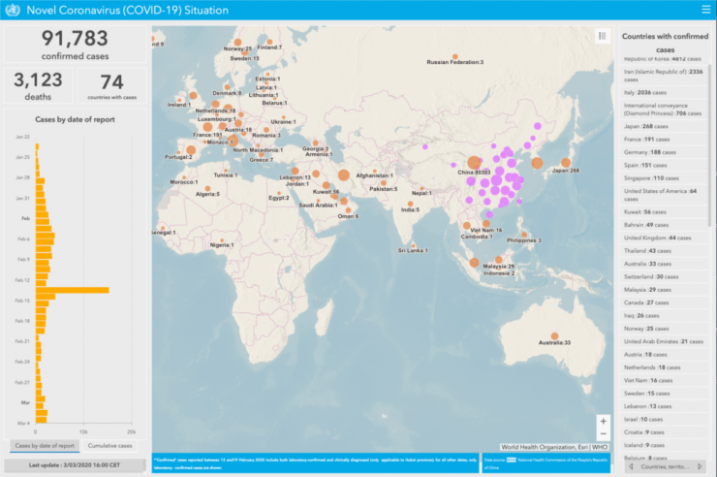This screenshot has width=717, height=477.
Task: Choose France 191 cases from the list
Action: (654, 139)
